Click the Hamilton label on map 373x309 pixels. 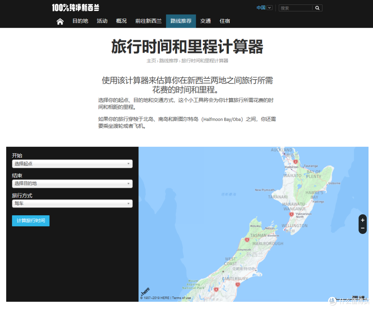tap(291, 167)
